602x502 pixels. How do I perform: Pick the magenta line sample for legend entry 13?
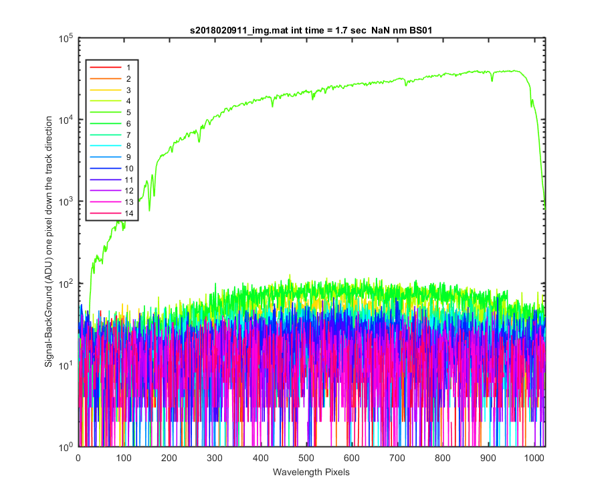(106, 202)
